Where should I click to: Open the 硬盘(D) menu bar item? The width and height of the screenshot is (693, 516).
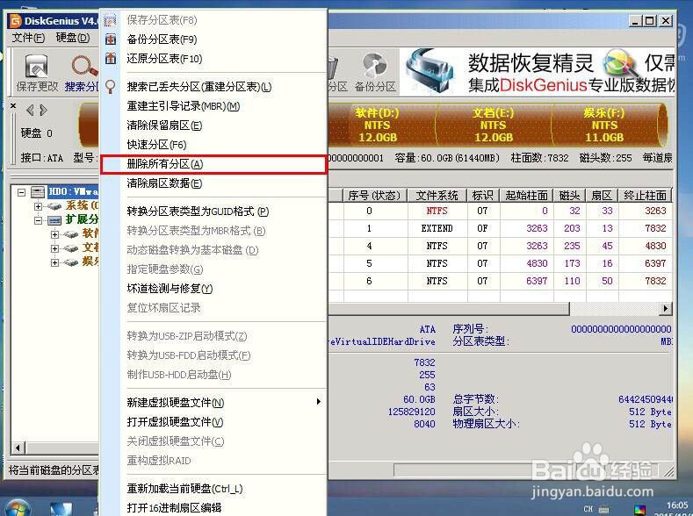(73, 38)
